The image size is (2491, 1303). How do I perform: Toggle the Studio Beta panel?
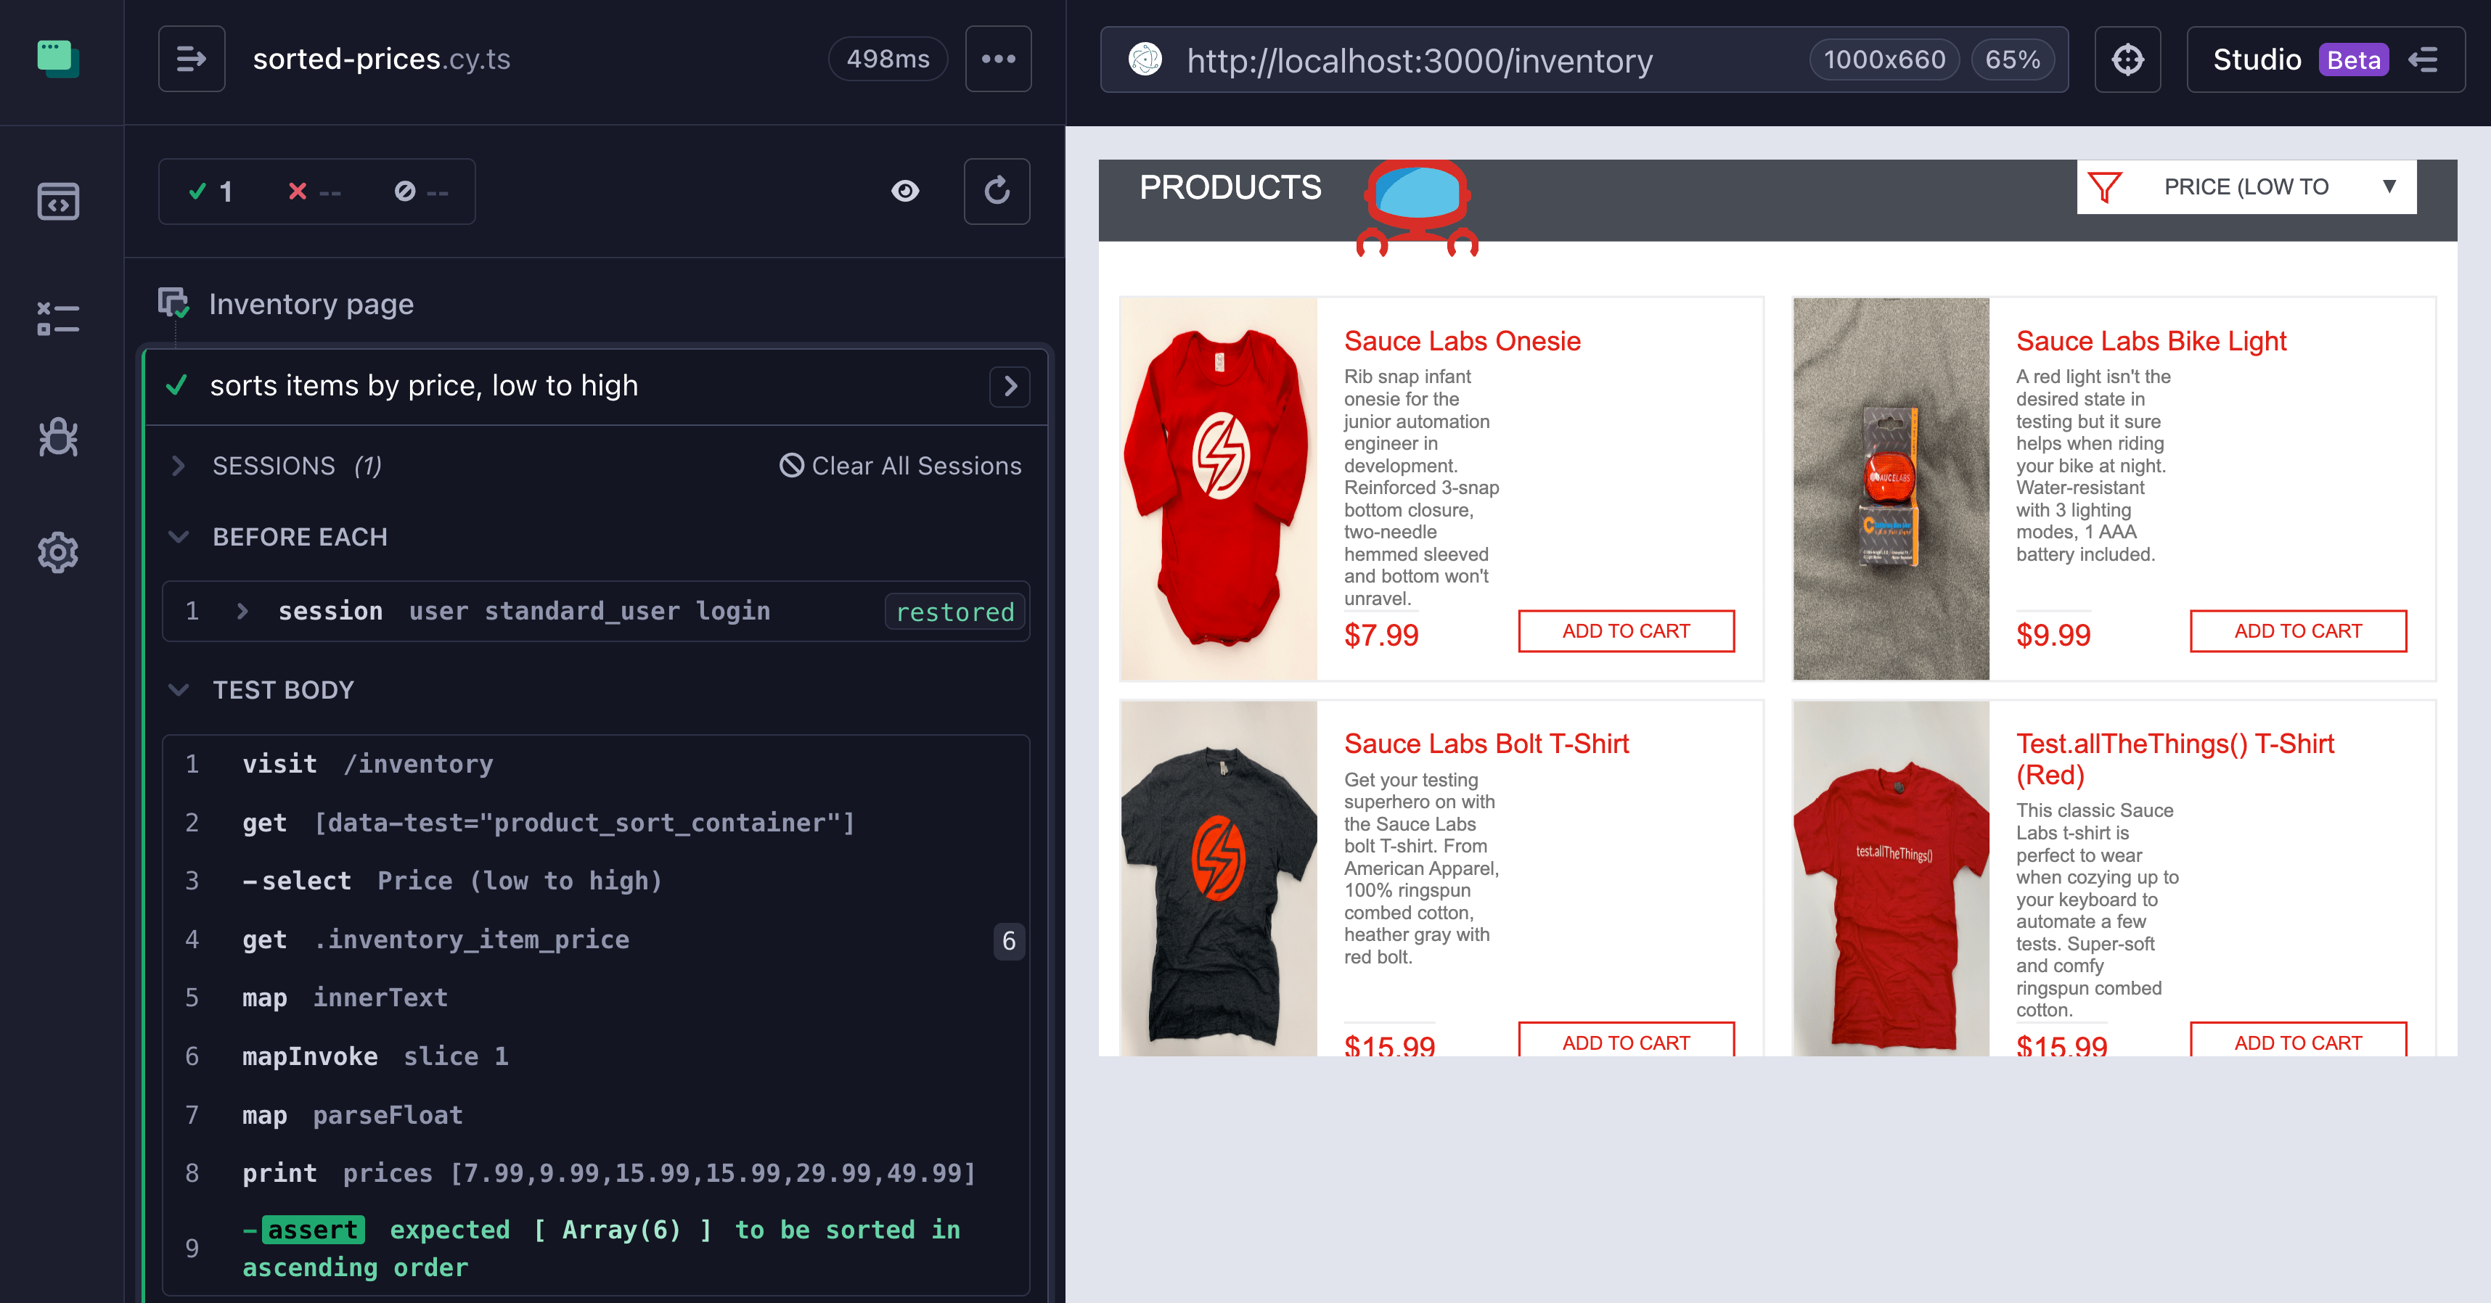(x=2325, y=60)
